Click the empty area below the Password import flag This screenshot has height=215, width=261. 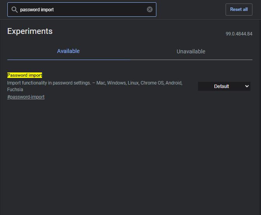[x=130, y=157]
